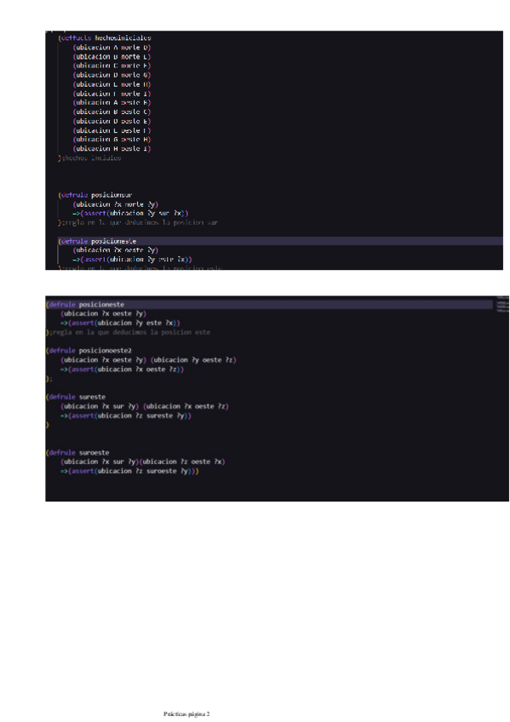Click 'deffacts hechosiniciales' line in the code

click(105, 37)
